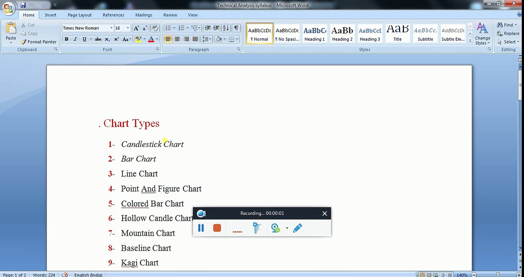Screen dimensions: 524x277
Task: Clear formatting with the eraser icon
Action: tap(155, 28)
